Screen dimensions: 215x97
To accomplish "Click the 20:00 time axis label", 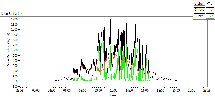I will click(x=176, y=91).
